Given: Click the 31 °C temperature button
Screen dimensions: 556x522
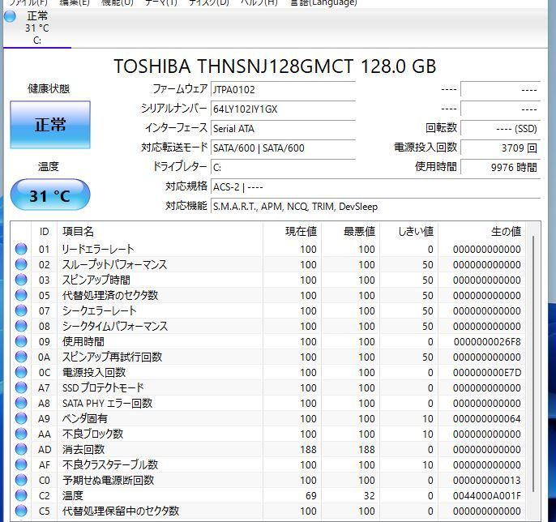Looking at the screenshot, I should coord(50,195).
